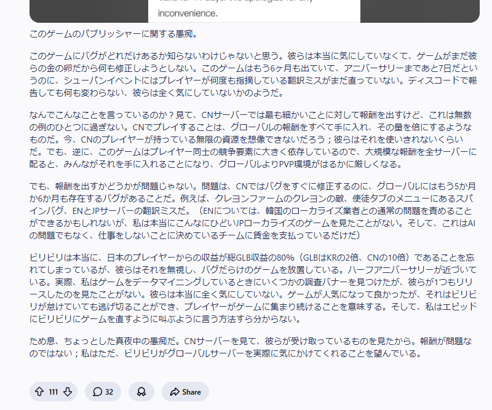Click the Share arrow icon
Viewport: 492px width, 410px height.
pos(174,392)
